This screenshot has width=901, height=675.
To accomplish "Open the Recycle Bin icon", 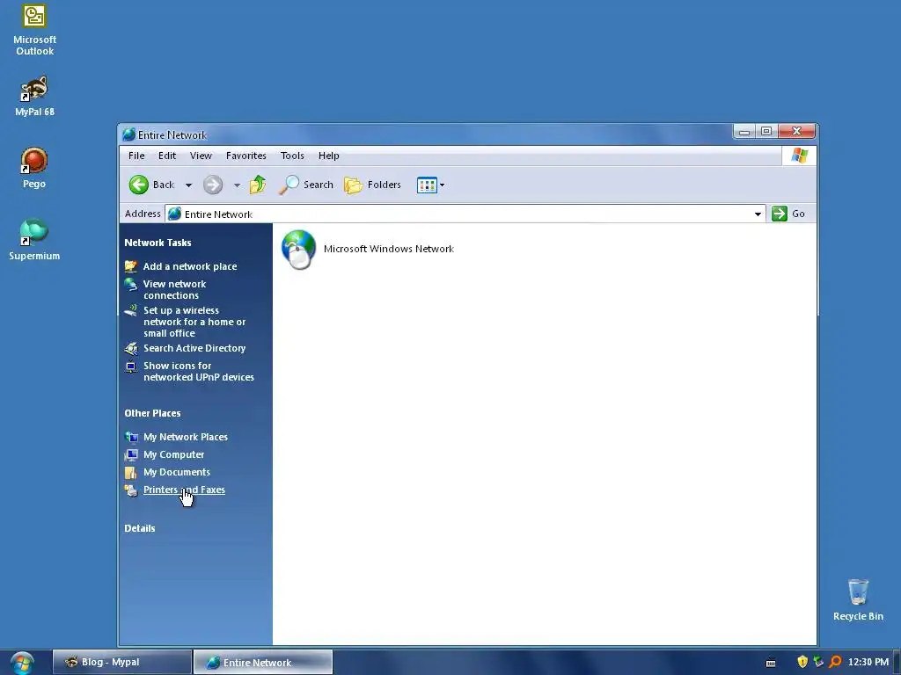I will point(858,599).
